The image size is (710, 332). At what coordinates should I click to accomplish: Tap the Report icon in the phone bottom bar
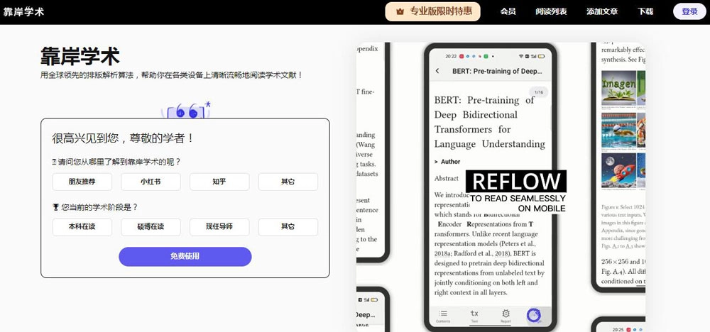pyautogui.click(x=506, y=316)
